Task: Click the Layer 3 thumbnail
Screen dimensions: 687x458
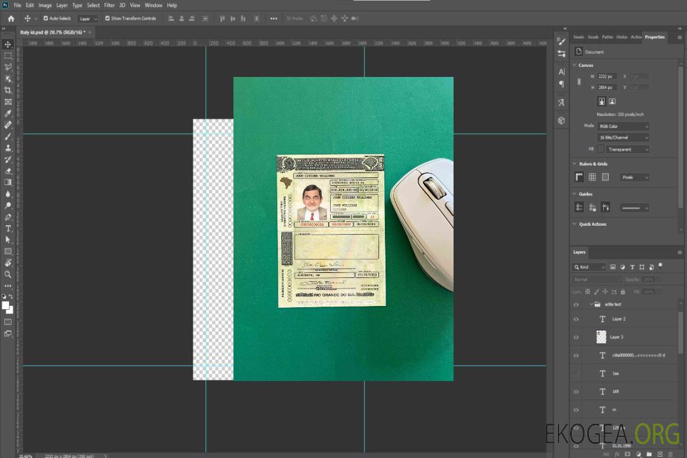Action: tap(602, 337)
